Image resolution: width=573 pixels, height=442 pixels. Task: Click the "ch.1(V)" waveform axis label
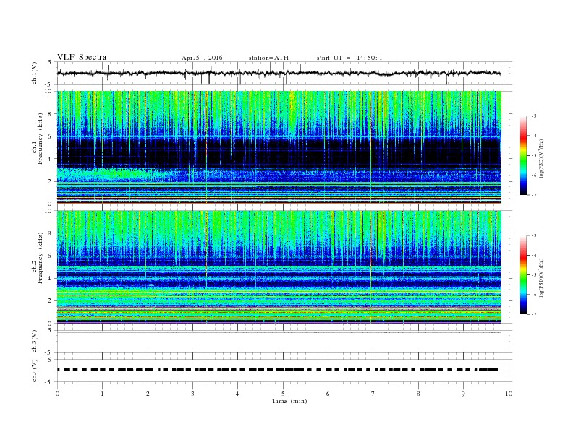[35, 73]
